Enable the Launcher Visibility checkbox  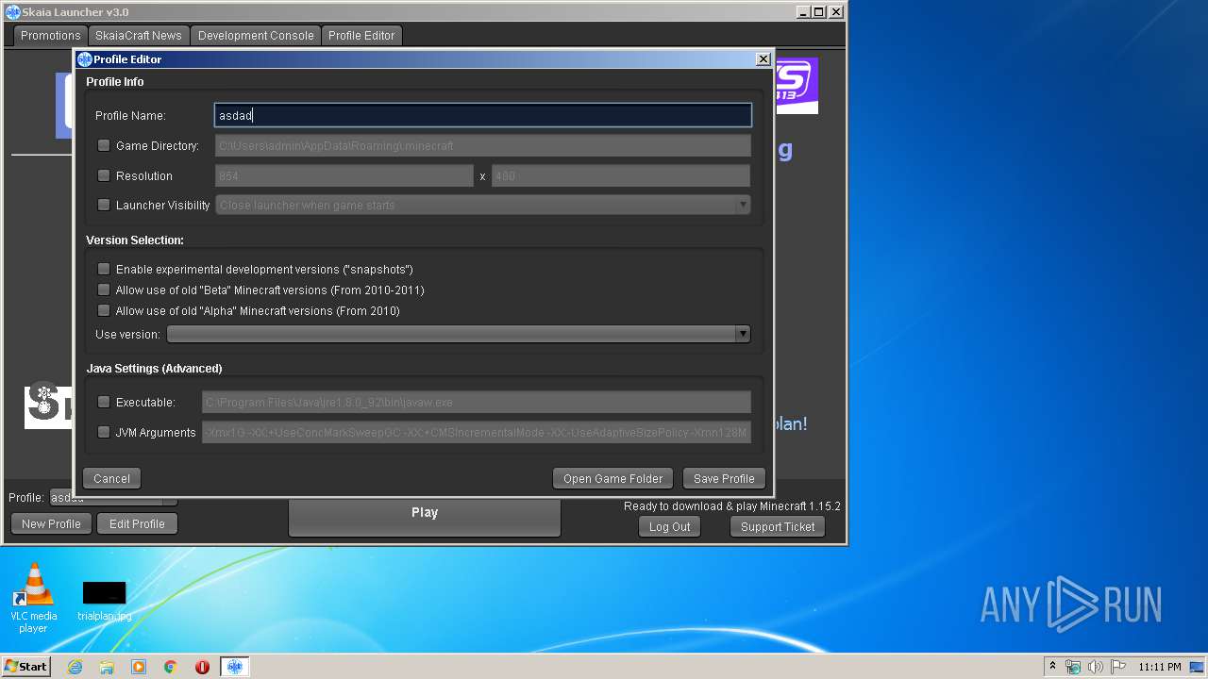click(x=104, y=205)
